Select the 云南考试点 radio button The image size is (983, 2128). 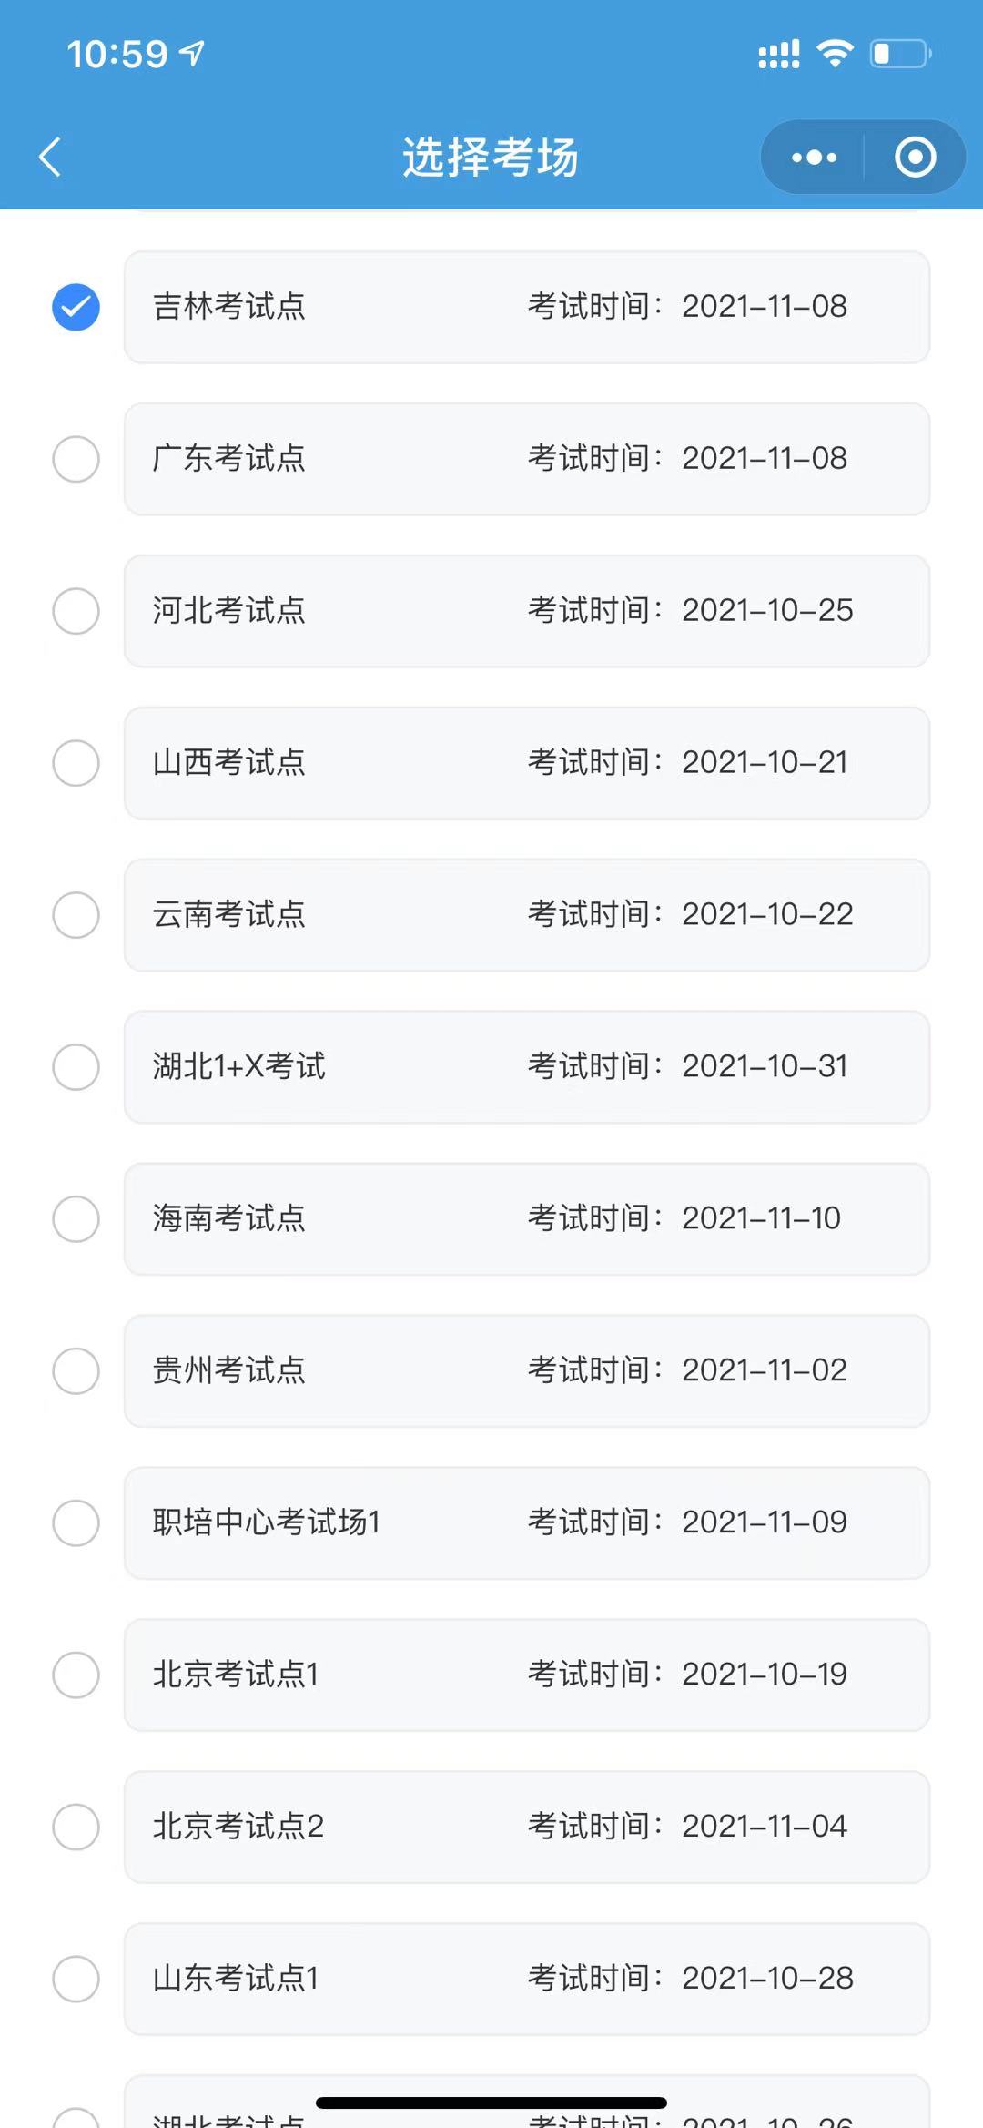tap(76, 915)
